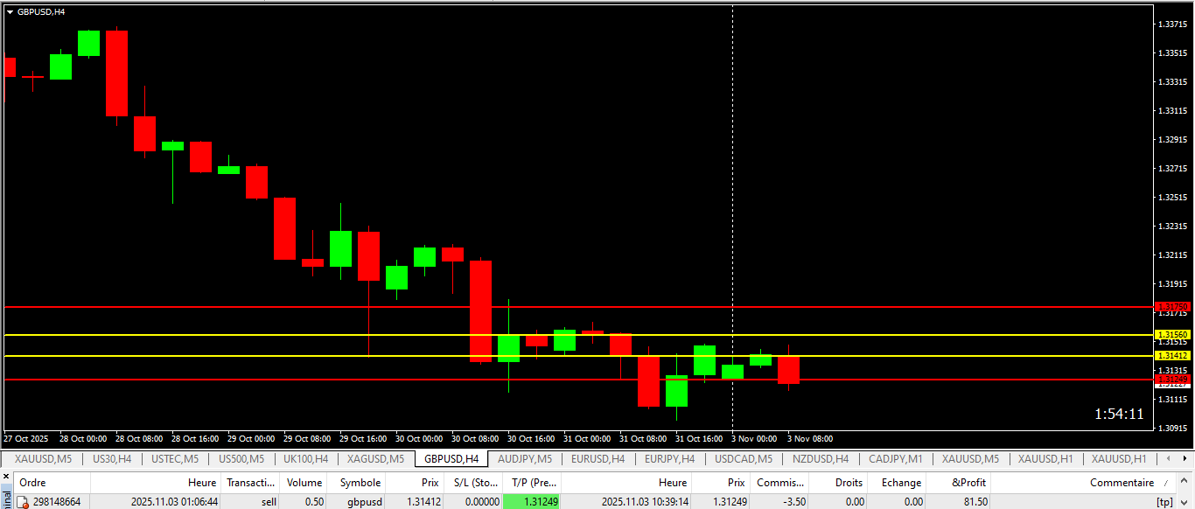This screenshot has width=1195, height=509.
Task: Select order number 298148664
Action: point(57,502)
